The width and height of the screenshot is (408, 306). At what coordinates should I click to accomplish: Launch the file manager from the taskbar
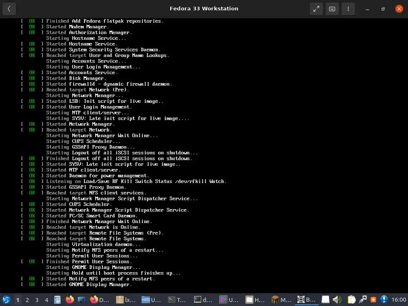[x=57, y=300]
